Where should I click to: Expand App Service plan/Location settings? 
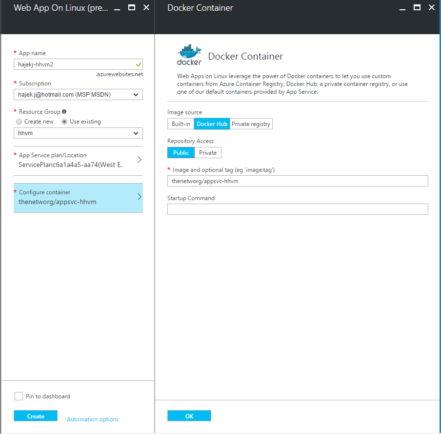click(x=78, y=160)
